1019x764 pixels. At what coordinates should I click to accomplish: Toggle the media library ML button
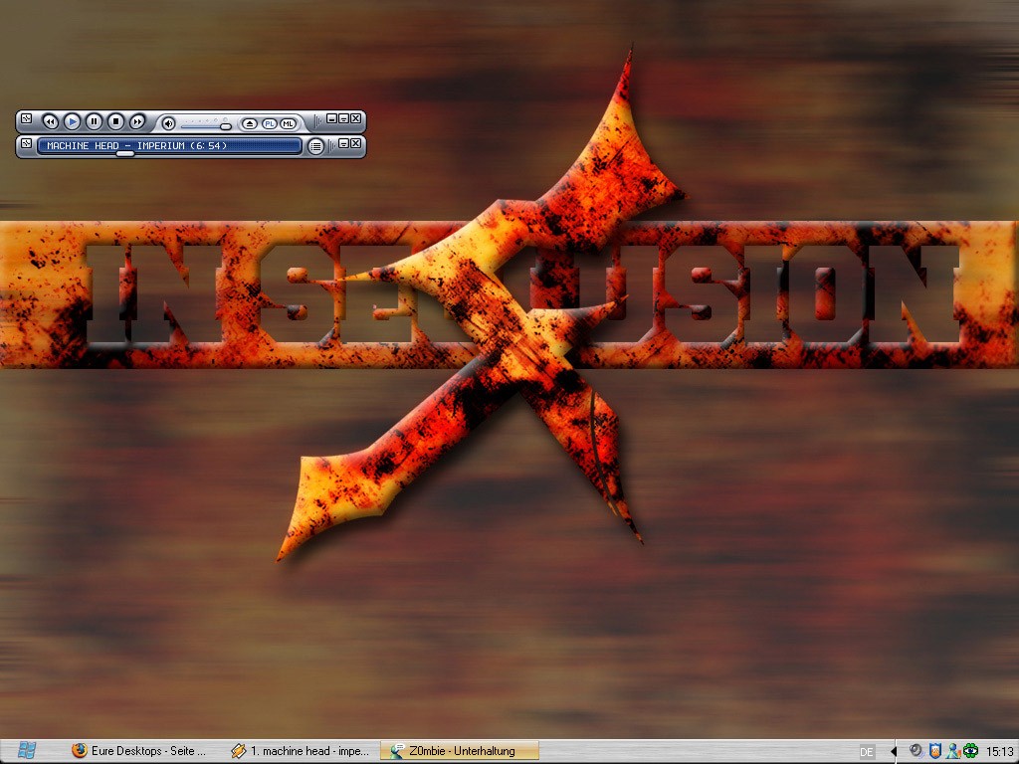[x=288, y=123]
